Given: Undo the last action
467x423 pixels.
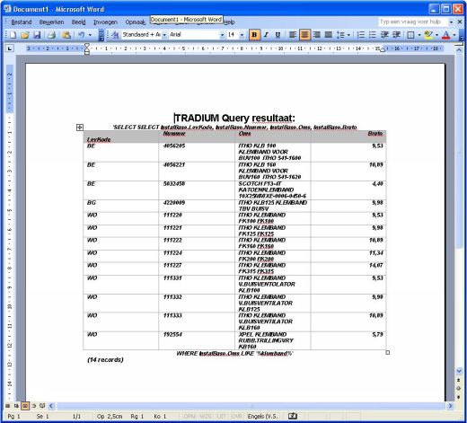Looking at the screenshot, I should click(x=82, y=35).
